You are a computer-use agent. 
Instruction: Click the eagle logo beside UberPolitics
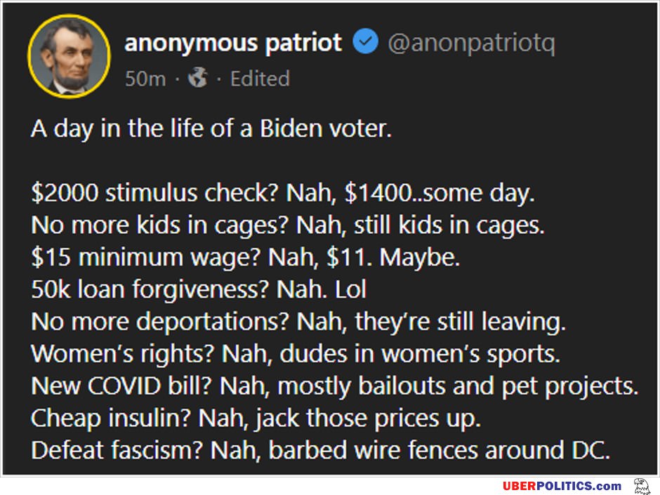pos(642,486)
